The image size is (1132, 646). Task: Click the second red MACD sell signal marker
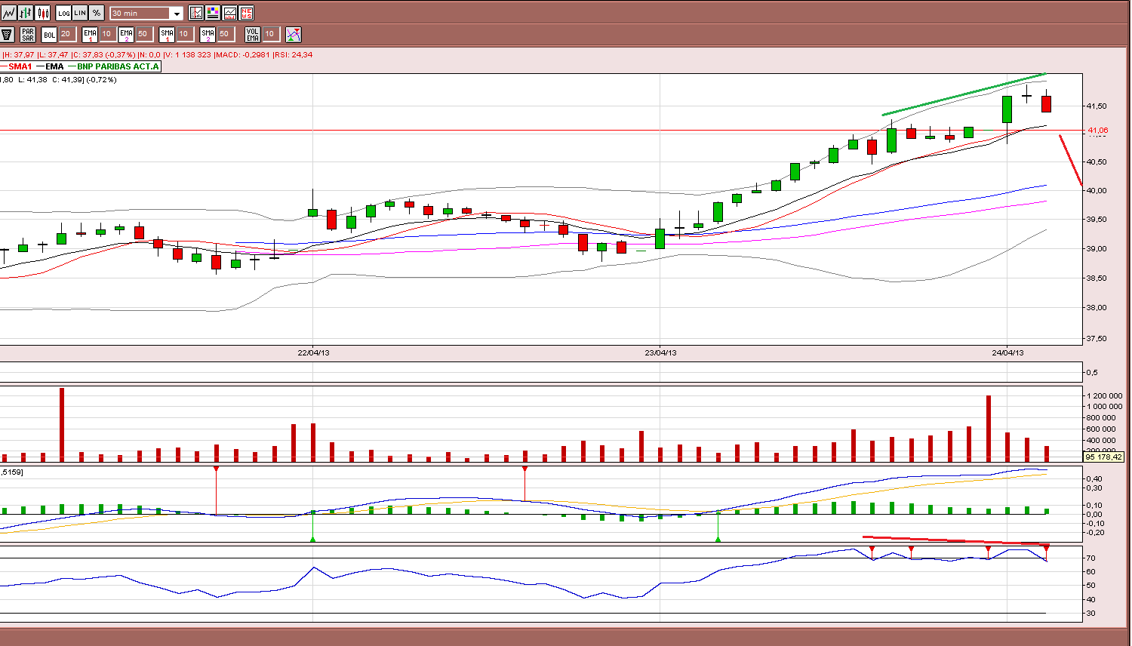(525, 469)
